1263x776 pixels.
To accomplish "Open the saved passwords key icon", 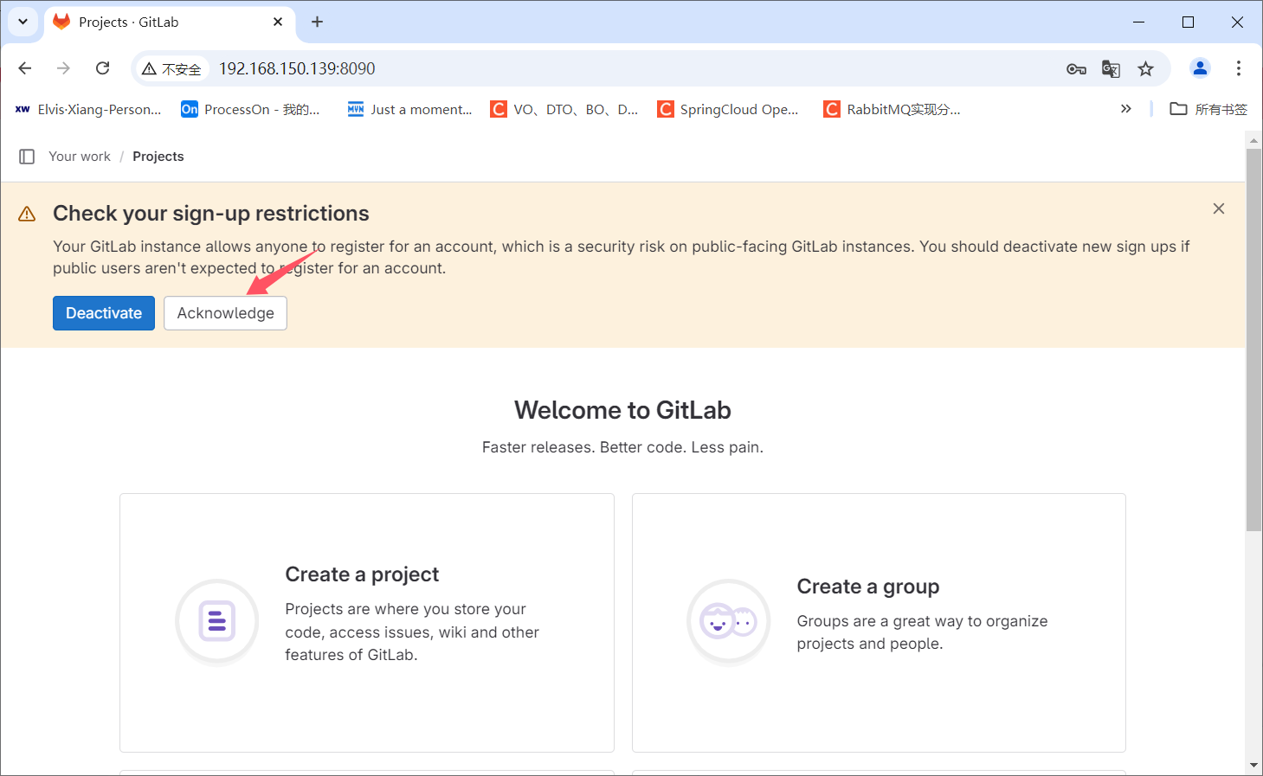I will pyautogui.click(x=1076, y=69).
